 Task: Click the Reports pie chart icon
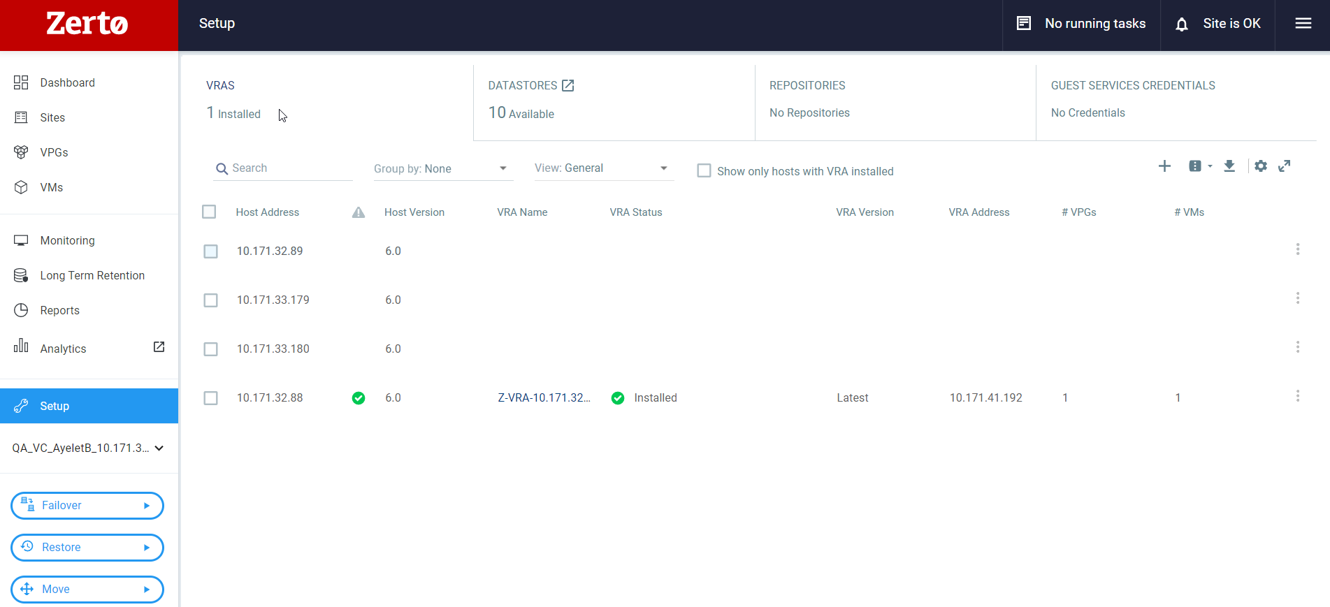pos(21,310)
